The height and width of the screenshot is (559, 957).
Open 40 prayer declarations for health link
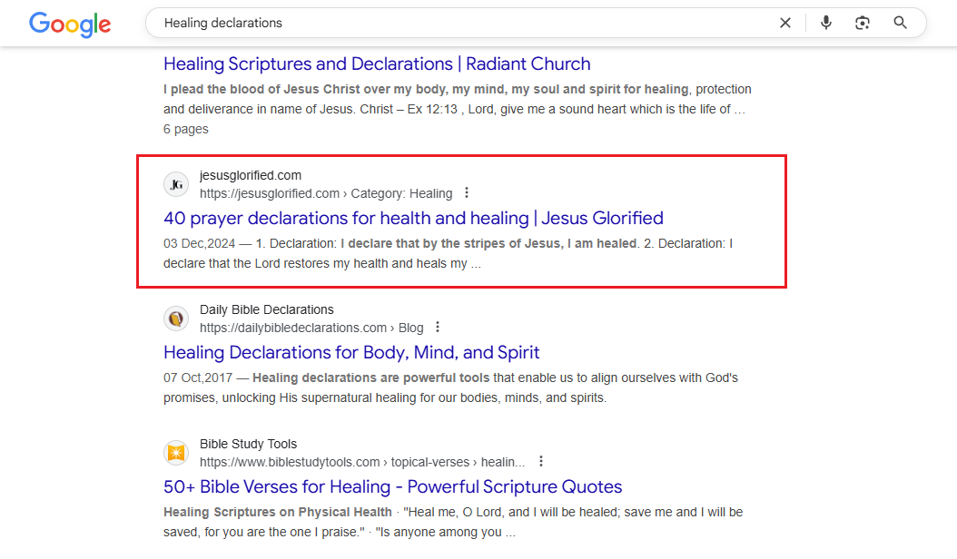pyautogui.click(x=413, y=218)
